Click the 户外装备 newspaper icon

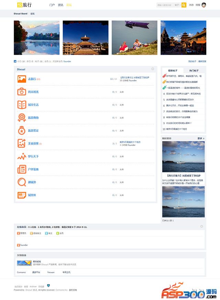click(22, 169)
